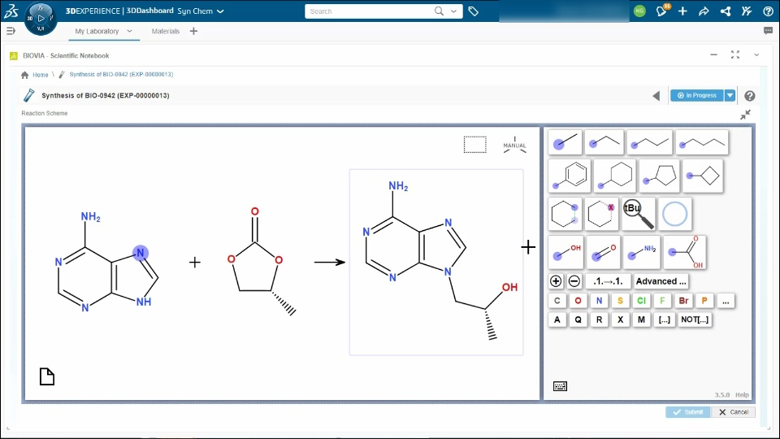Select the blue circle ring tool
The width and height of the screenshot is (780, 439).
[675, 214]
